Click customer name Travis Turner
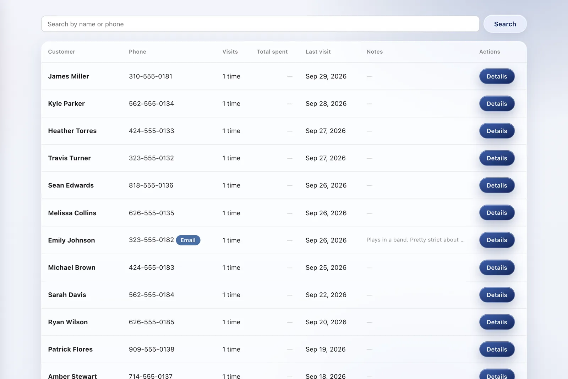 (x=70, y=158)
